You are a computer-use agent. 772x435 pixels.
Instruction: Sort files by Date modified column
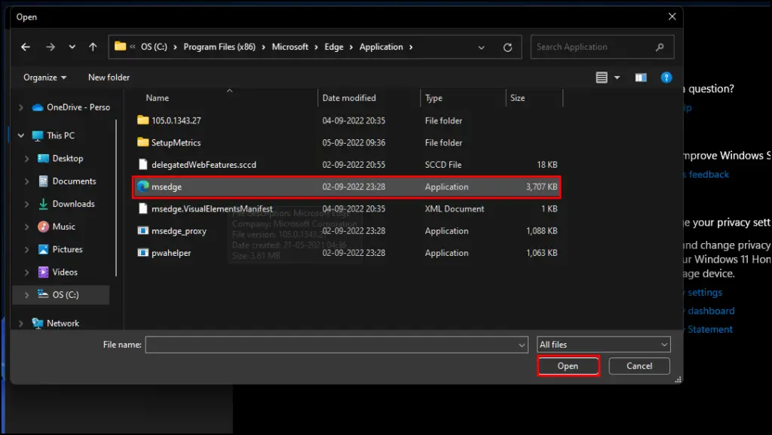pos(349,98)
